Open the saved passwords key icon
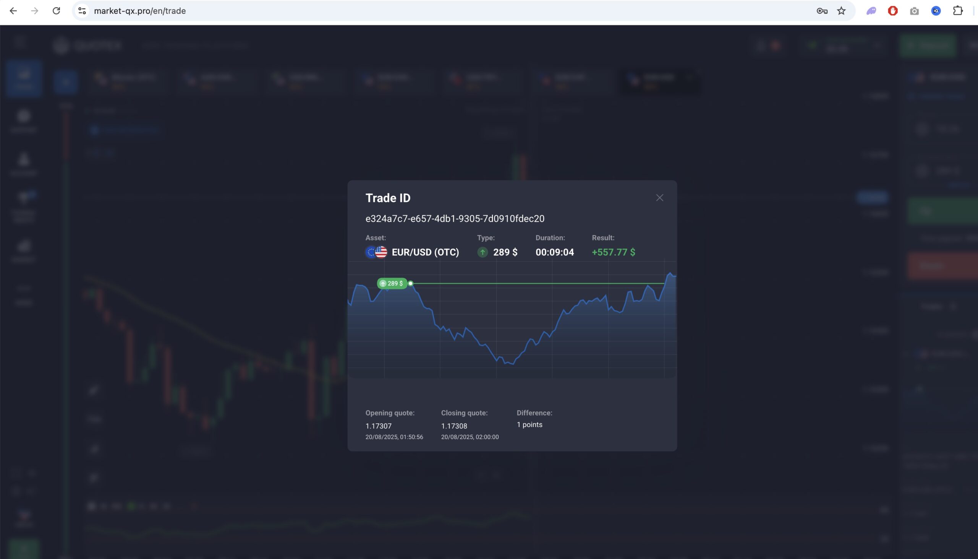This screenshot has width=978, height=559. coord(821,11)
